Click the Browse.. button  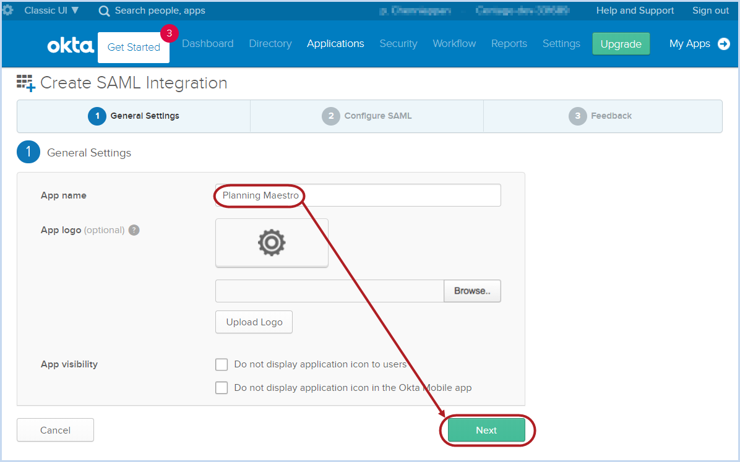click(x=473, y=291)
